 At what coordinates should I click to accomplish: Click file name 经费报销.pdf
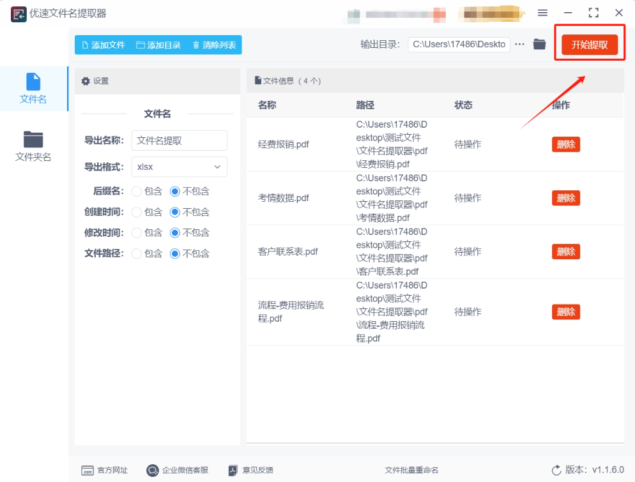(x=284, y=144)
